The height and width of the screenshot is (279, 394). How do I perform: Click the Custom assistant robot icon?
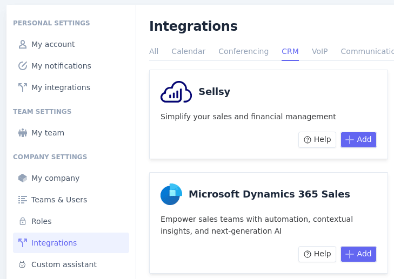click(23, 264)
